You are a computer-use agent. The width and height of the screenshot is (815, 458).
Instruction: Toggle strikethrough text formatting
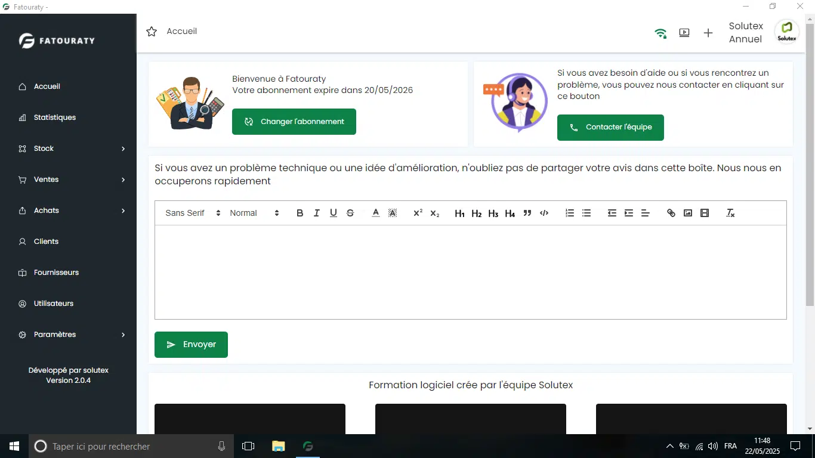[350, 213]
